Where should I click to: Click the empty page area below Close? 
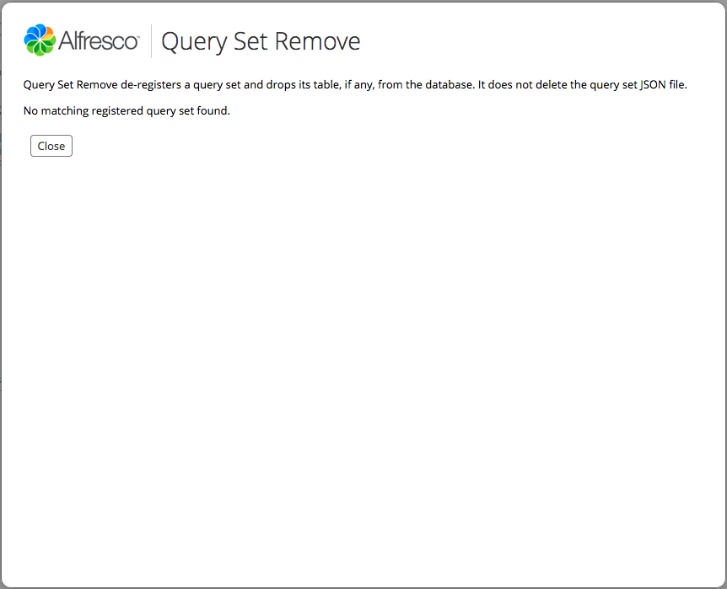(363, 354)
